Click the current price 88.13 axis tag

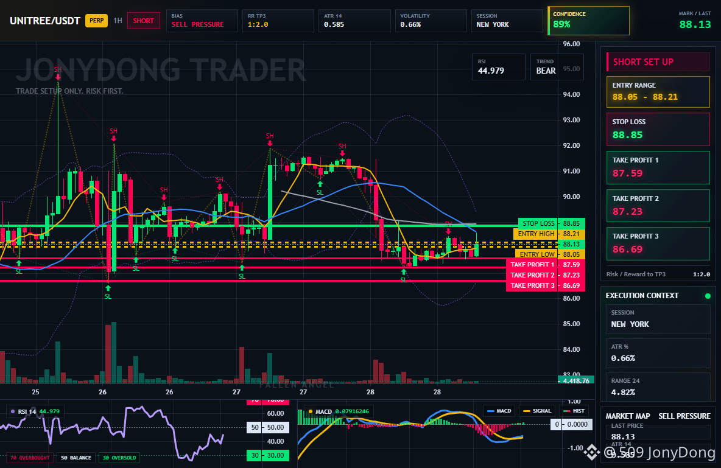tap(571, 244)
